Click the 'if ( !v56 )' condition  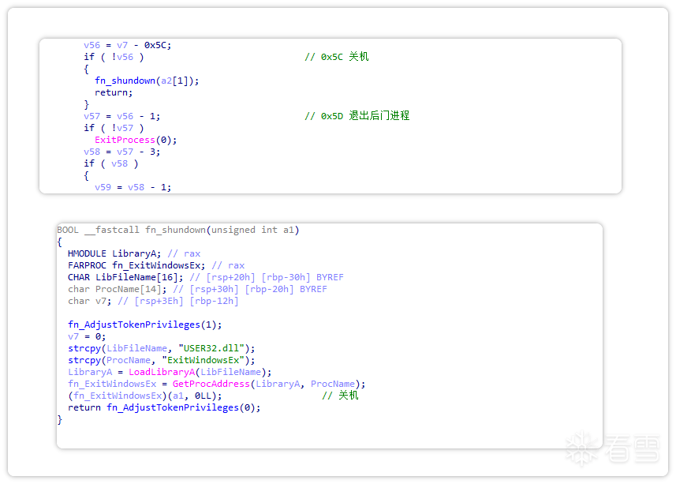[x=114, y=57]
